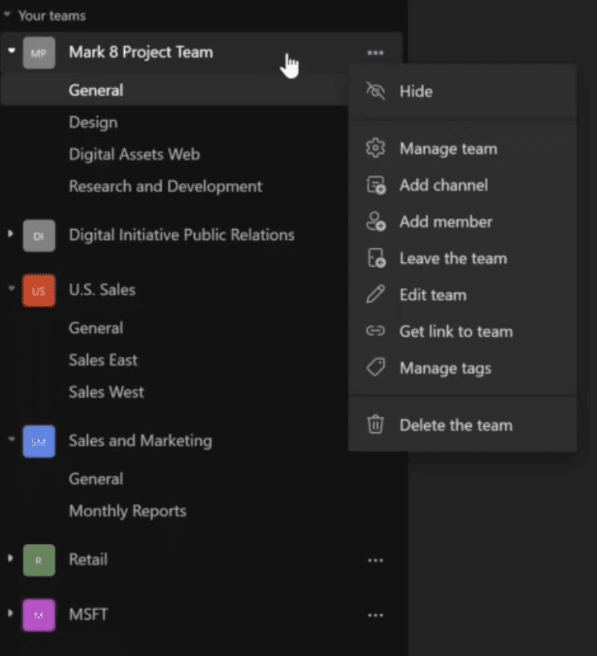Choose Manage tags option
Image resolution: width=597 pixels, height=656 pixels.
pyautogui.click(x=462, y=368)
